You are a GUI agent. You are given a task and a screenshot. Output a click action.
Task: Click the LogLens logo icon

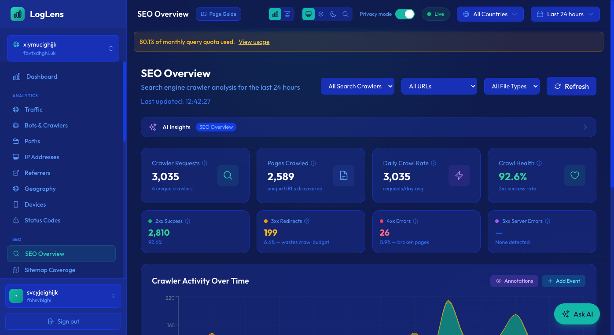pos(18,14)
